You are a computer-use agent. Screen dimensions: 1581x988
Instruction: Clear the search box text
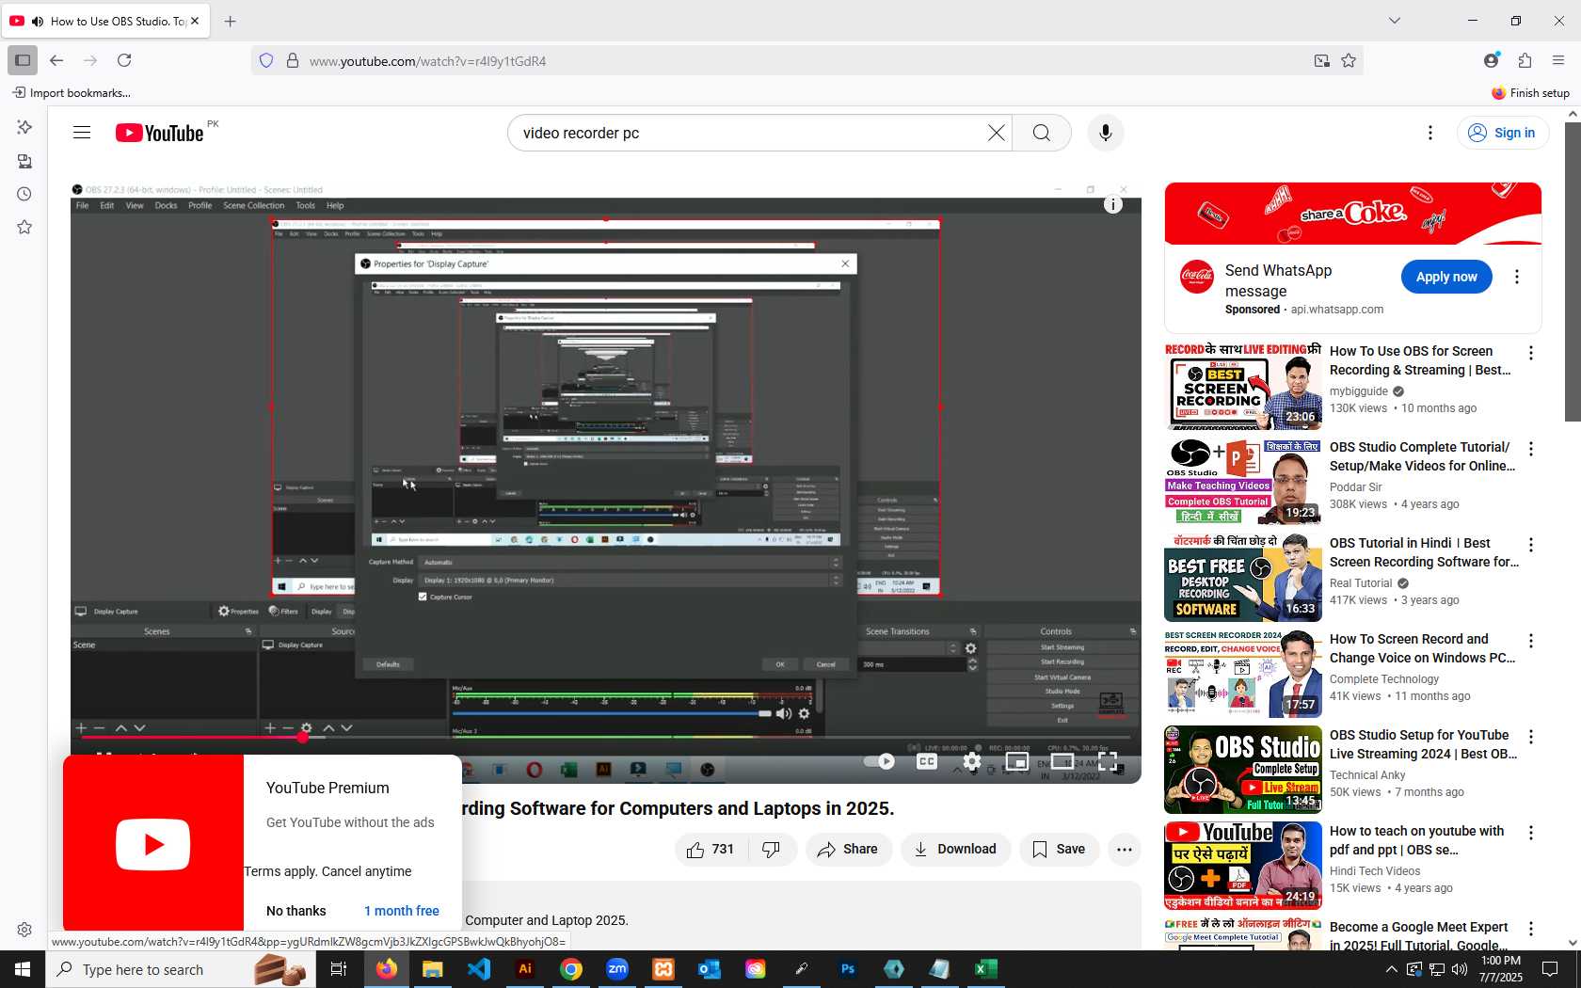tap(996, 133)
